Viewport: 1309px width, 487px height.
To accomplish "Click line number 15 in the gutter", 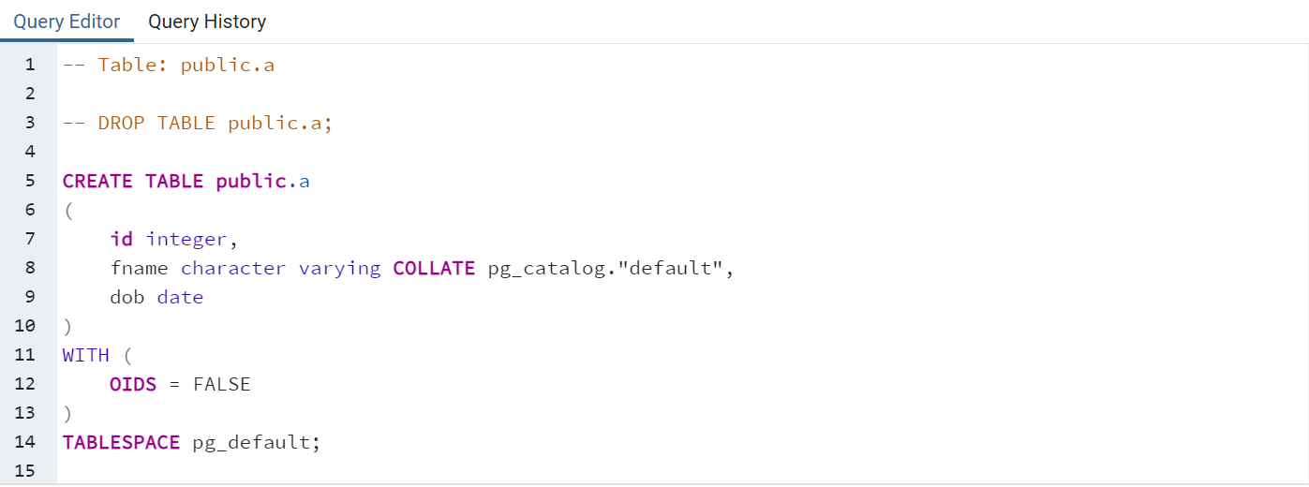I will coord(25,471).
